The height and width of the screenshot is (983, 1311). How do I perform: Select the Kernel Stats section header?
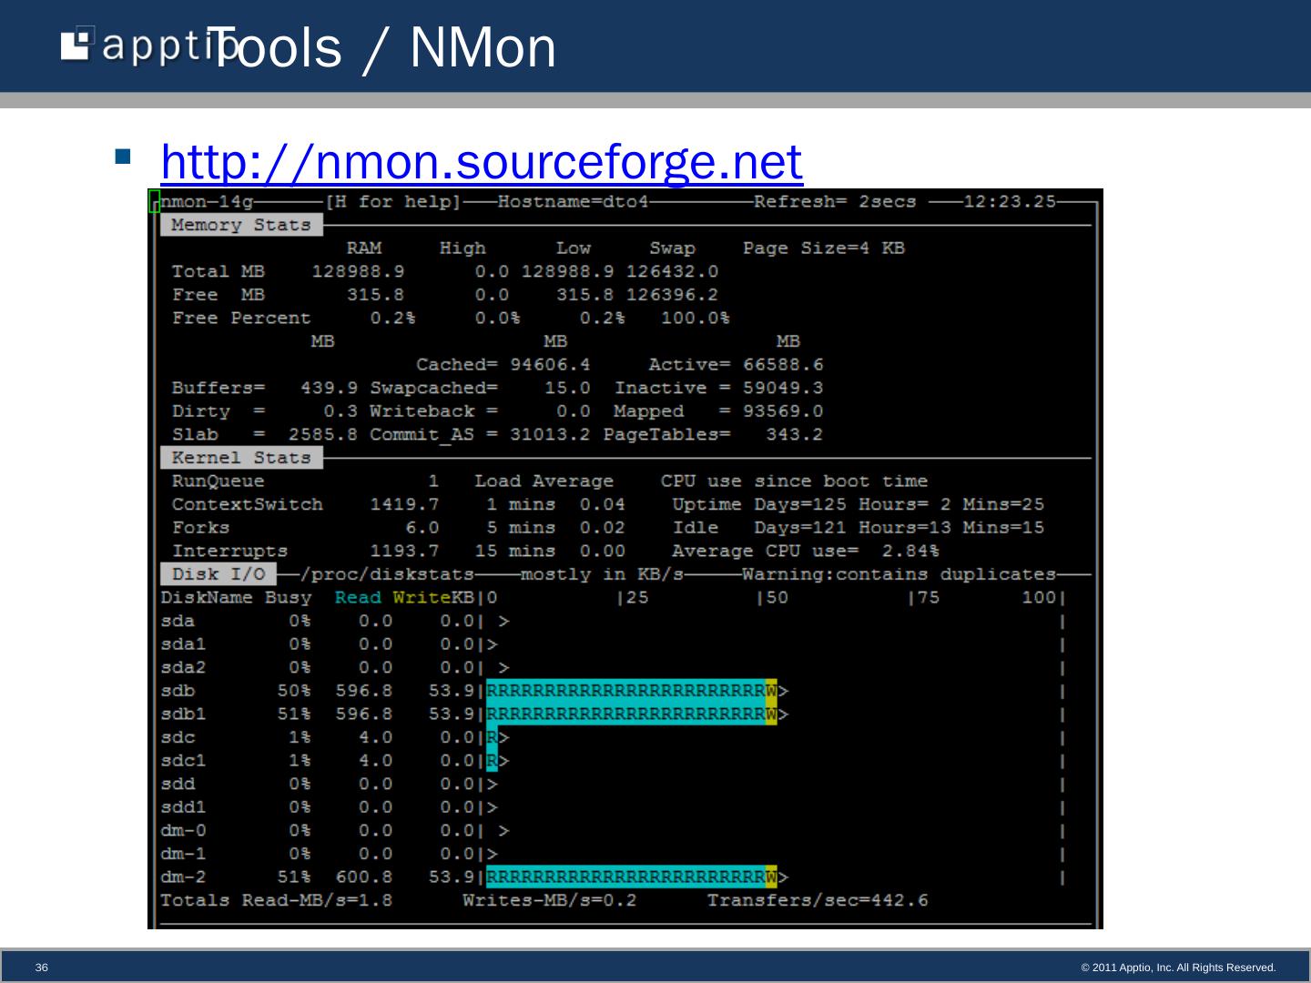click(x=240, y=458)
